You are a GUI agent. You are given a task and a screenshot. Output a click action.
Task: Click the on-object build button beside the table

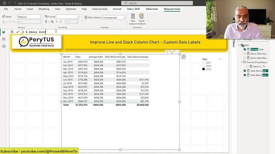[183, 57]
